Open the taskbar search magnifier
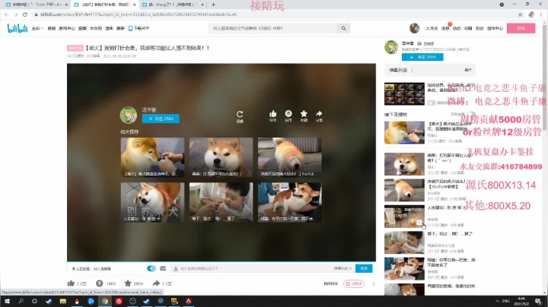Image resolution: width=548 pixels, height=307 pixels. pyautogui.click(x=21, y=301)
